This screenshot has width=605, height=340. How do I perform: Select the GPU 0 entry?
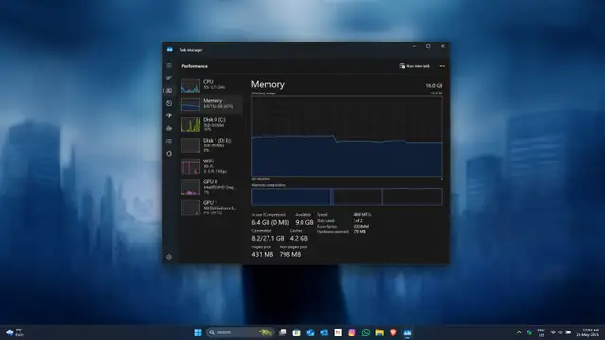click(x=211, y=187)
